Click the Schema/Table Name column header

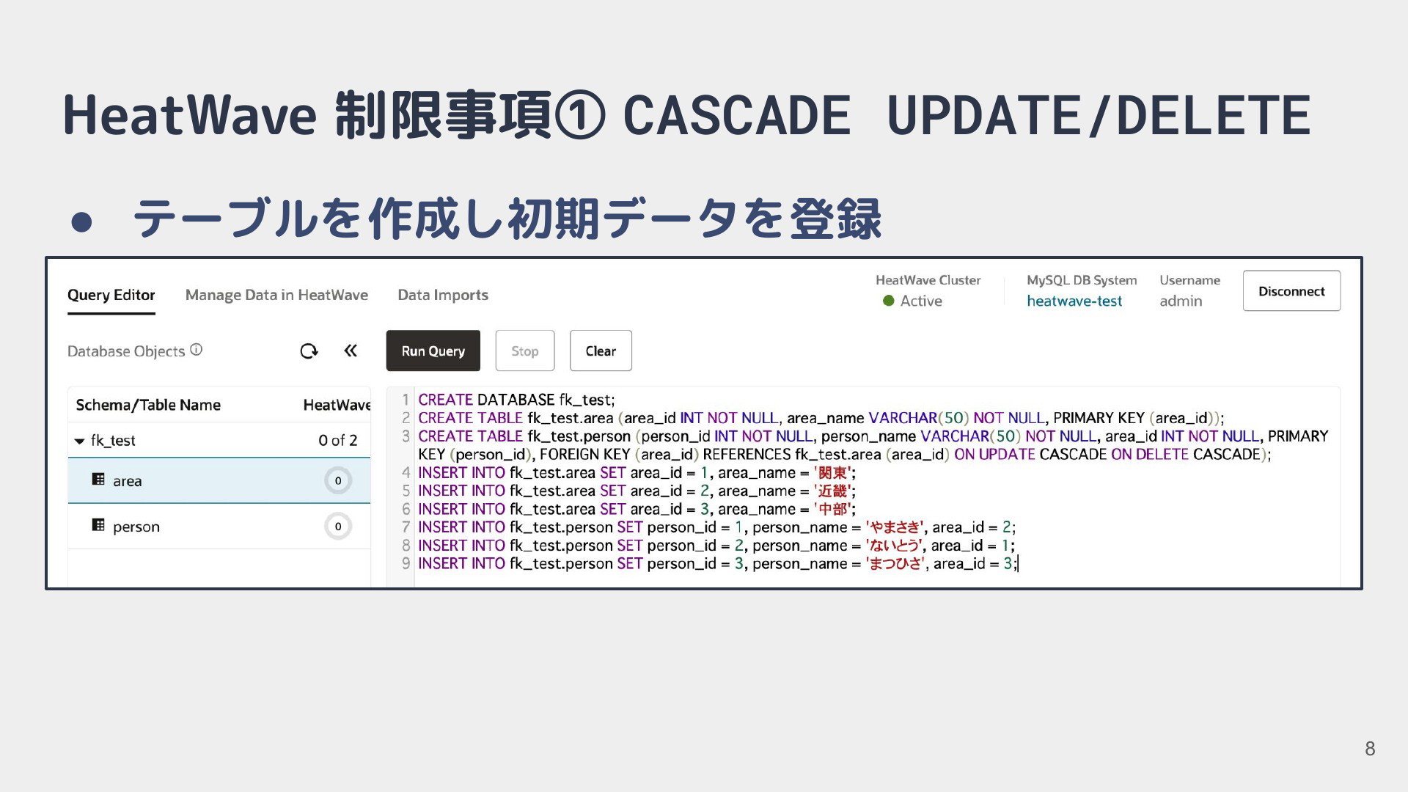148,405
